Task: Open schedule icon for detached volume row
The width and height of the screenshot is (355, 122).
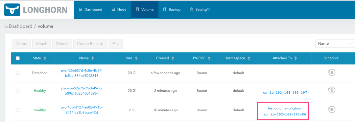Action: click(x=332, y=73)
